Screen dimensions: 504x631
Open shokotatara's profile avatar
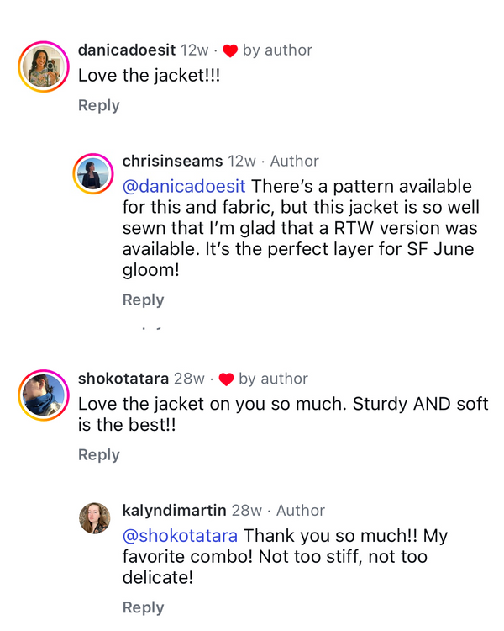pos(44,394)
